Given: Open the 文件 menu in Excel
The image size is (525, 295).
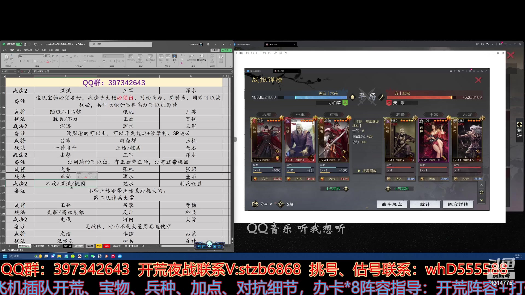Looking at the screenshot, I should point(5,51).
